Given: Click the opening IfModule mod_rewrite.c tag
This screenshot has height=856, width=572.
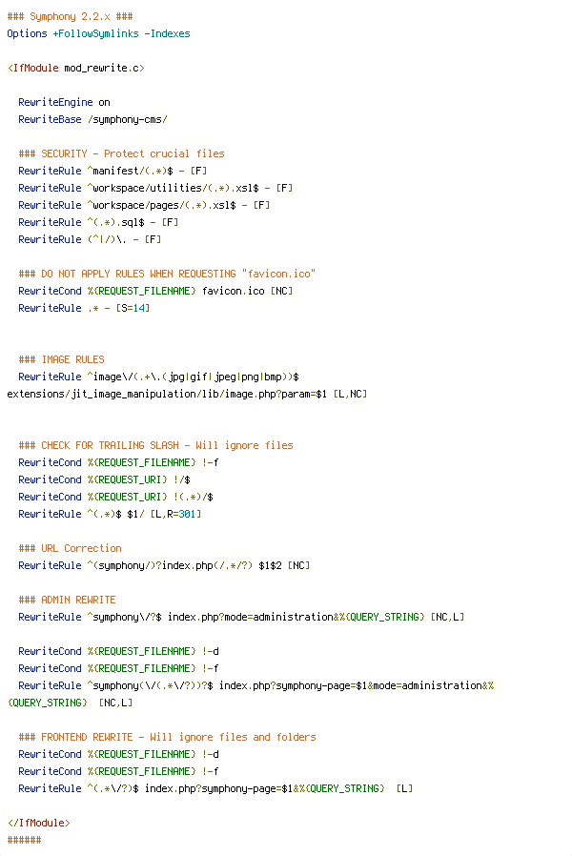Looking at the screenshot, I should click(x=76, y=68).
